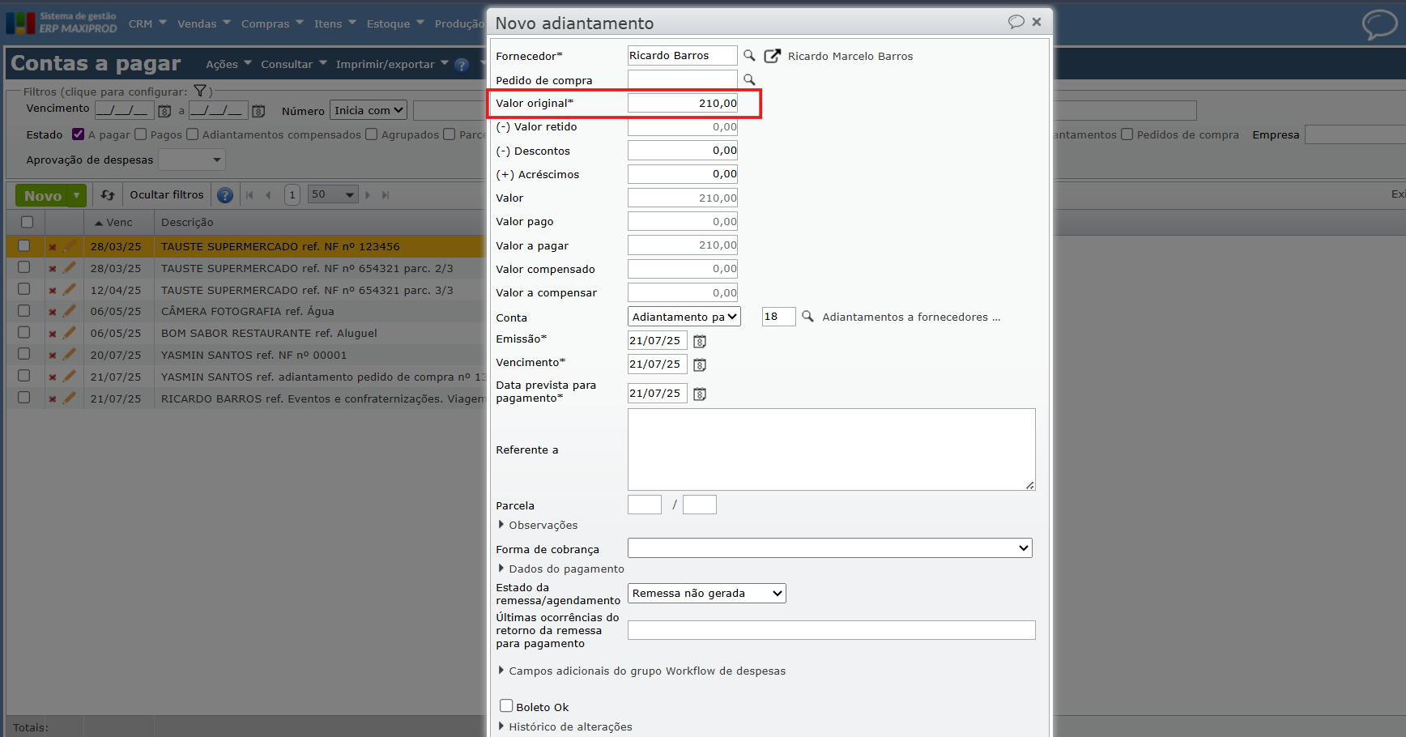Screen dimensions: 1406x737
Task: Click the help icon beside Imprimir/exportar
Action: (x=462, y=65)
